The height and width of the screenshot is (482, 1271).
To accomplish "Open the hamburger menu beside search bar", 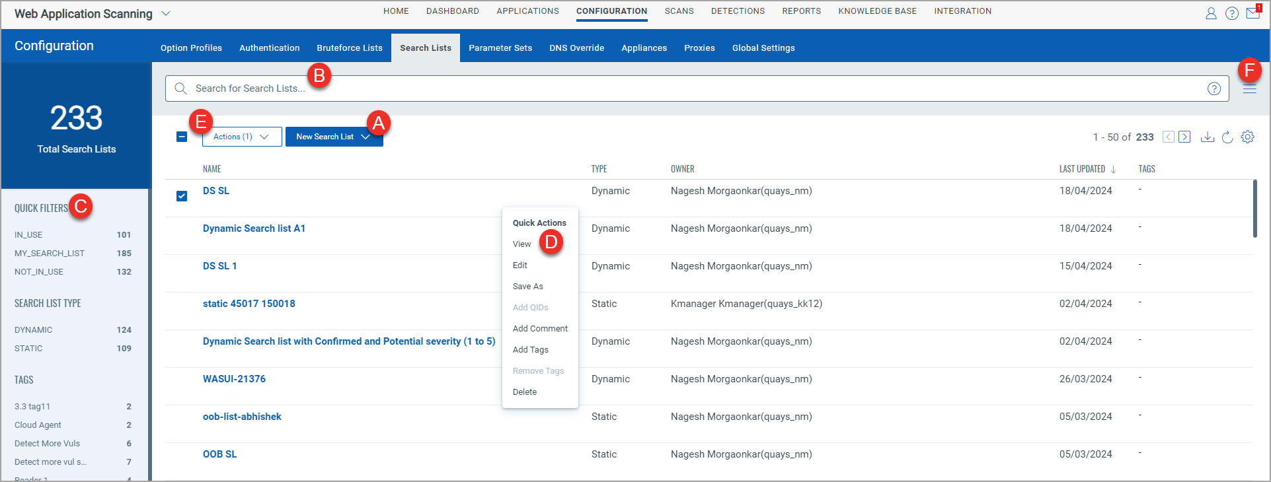I will [1249, 89].
